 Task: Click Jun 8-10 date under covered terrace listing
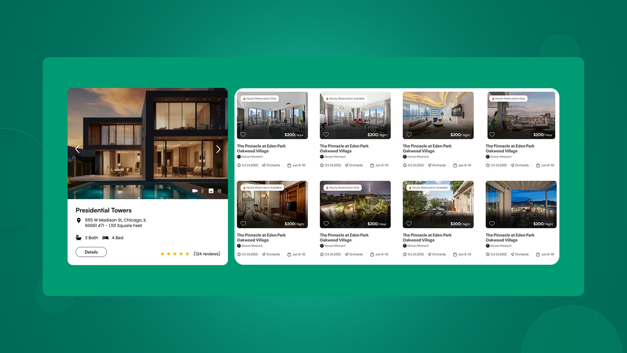(545, 254)
